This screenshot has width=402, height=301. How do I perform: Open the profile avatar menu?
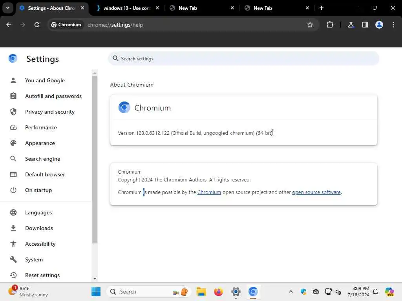pos(379,25)
